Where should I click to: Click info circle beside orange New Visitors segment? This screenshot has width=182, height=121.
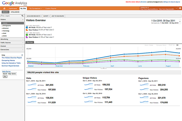[53, 30]
